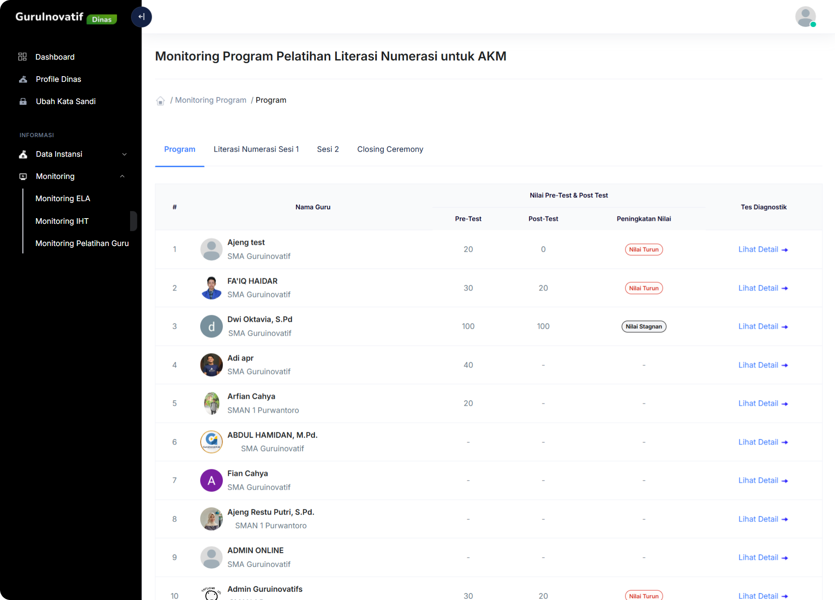
Task: Click Monitoring Program breadcrumb link
Action: (x=211, y=100)
